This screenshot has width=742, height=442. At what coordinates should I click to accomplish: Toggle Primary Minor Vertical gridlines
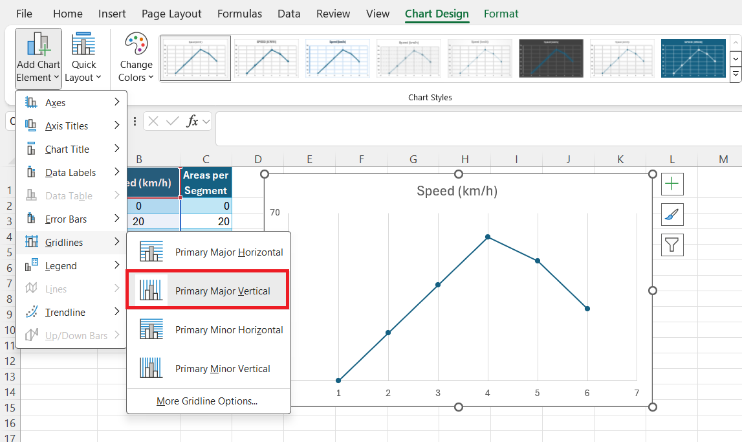point(208,368)
